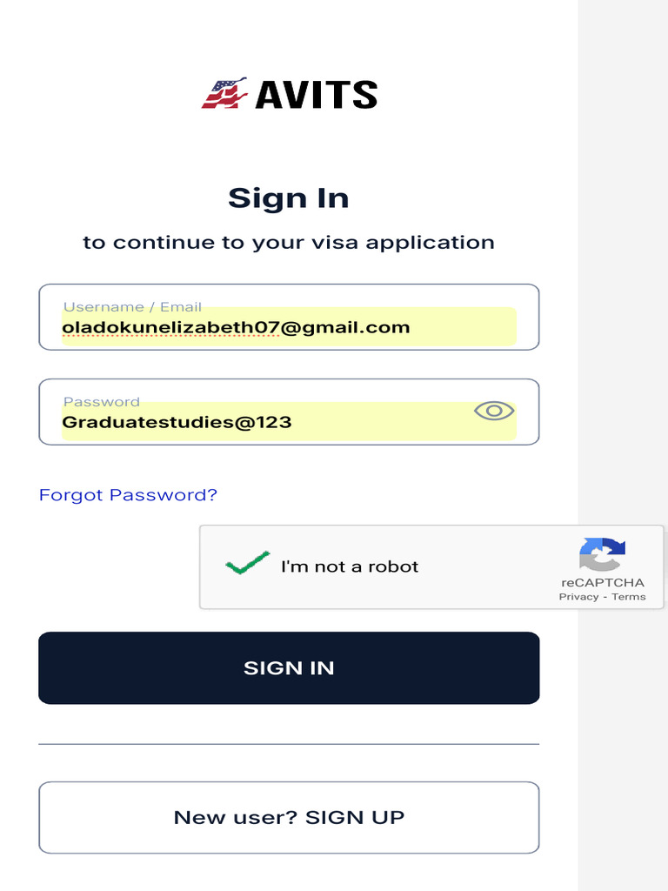Click the New user? SIGN UP button
This screenshot has height=891, width=668.
(x=289, y=817)
